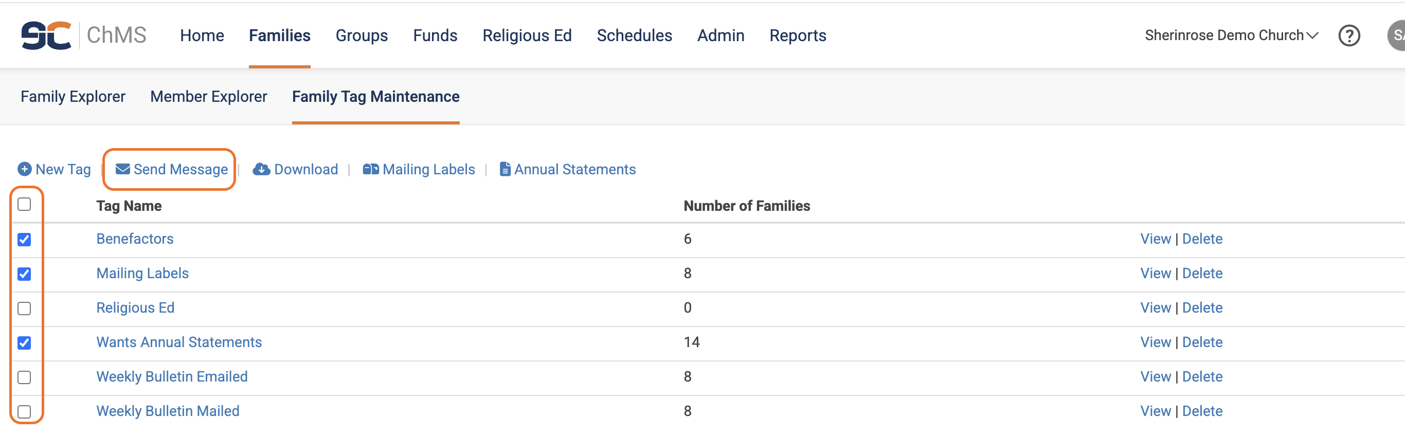Switch to the Member Explorer tab
The height and width of the screenshot is (434, 1405).
[x=208, y=97]
